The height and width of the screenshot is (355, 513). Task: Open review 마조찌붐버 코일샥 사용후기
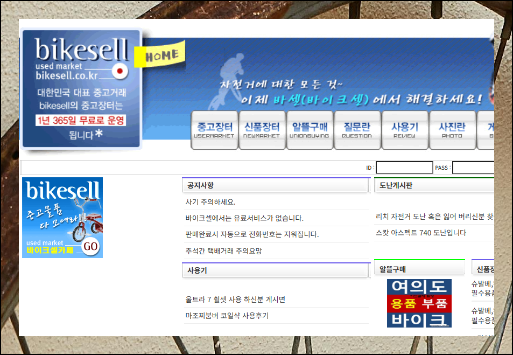click(227, 316)
